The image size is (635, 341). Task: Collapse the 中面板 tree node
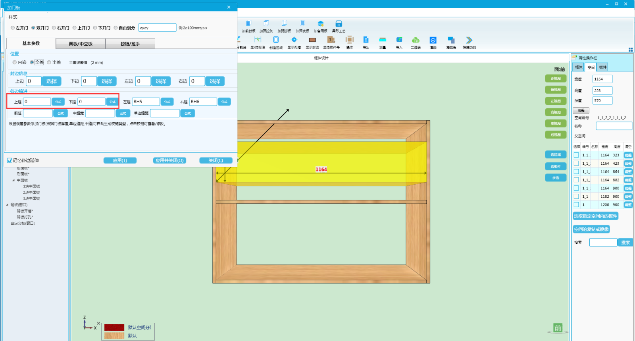pos(13,180)
